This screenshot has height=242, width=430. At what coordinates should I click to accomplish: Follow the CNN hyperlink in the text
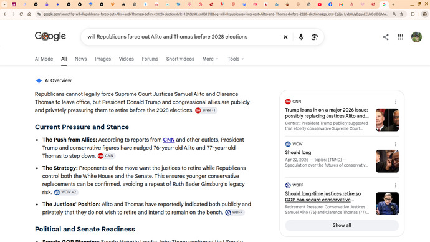pos(169,140)
